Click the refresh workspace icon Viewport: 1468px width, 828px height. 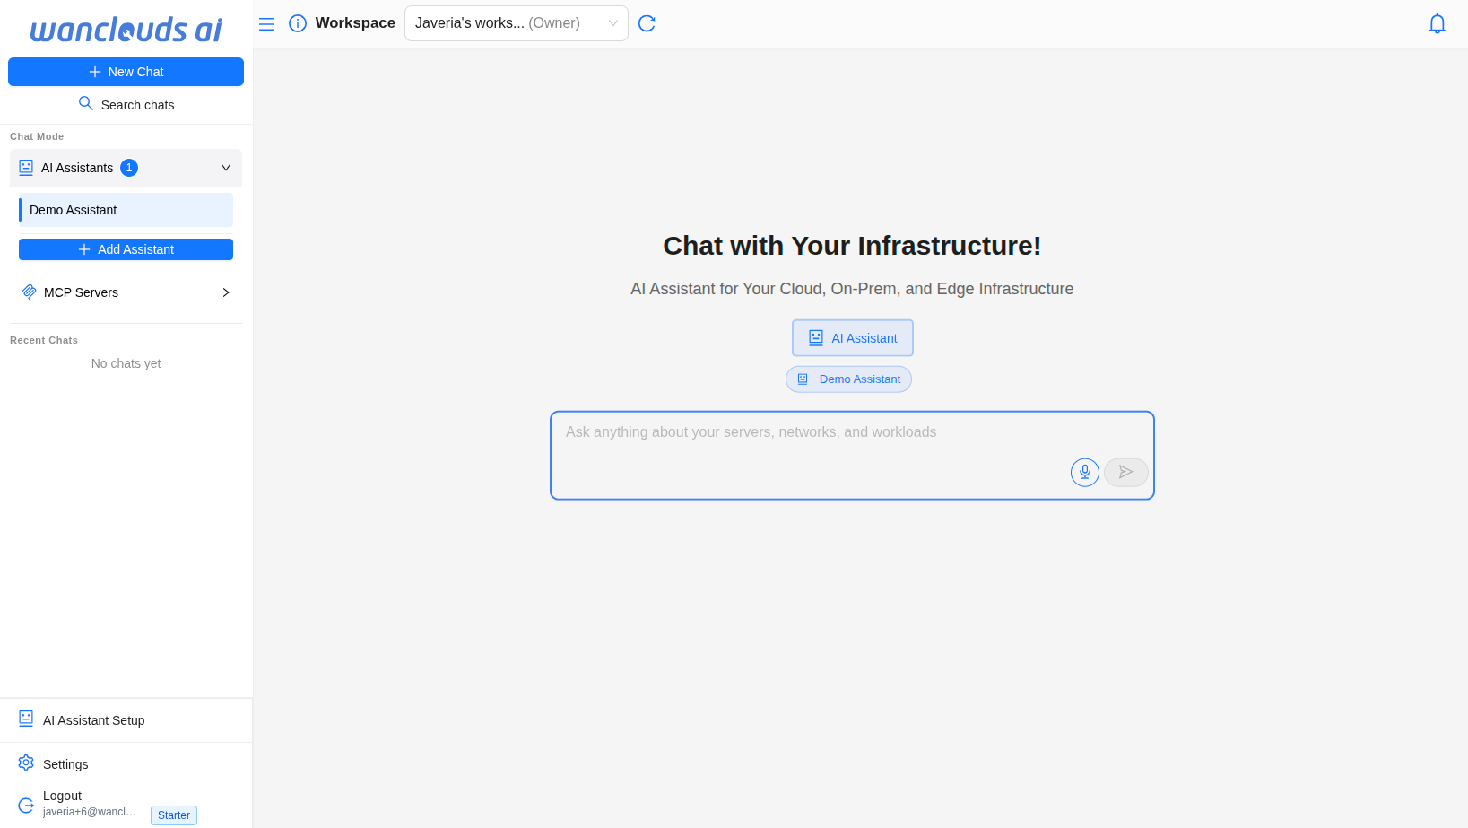coord(647,23)
